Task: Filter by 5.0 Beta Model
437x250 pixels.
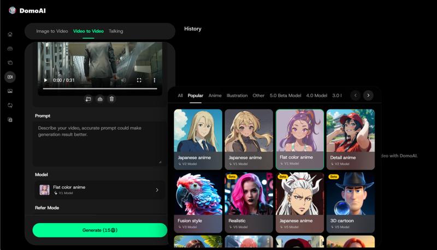Action: click(x=285, y=95)
